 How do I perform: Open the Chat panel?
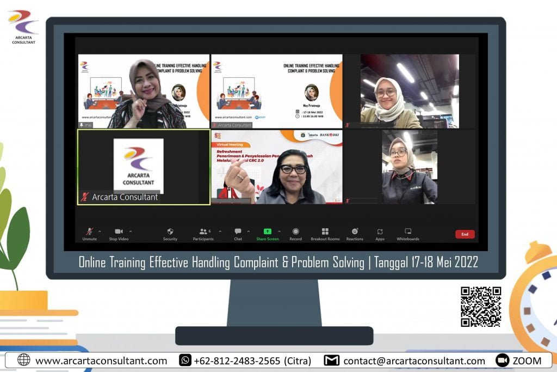(238, 232)
